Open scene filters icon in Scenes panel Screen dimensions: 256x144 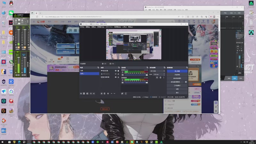[87, 93]
